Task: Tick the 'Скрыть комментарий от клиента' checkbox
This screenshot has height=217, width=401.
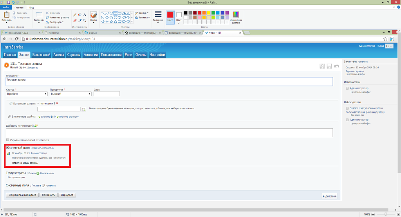Action: pos(8,140)
